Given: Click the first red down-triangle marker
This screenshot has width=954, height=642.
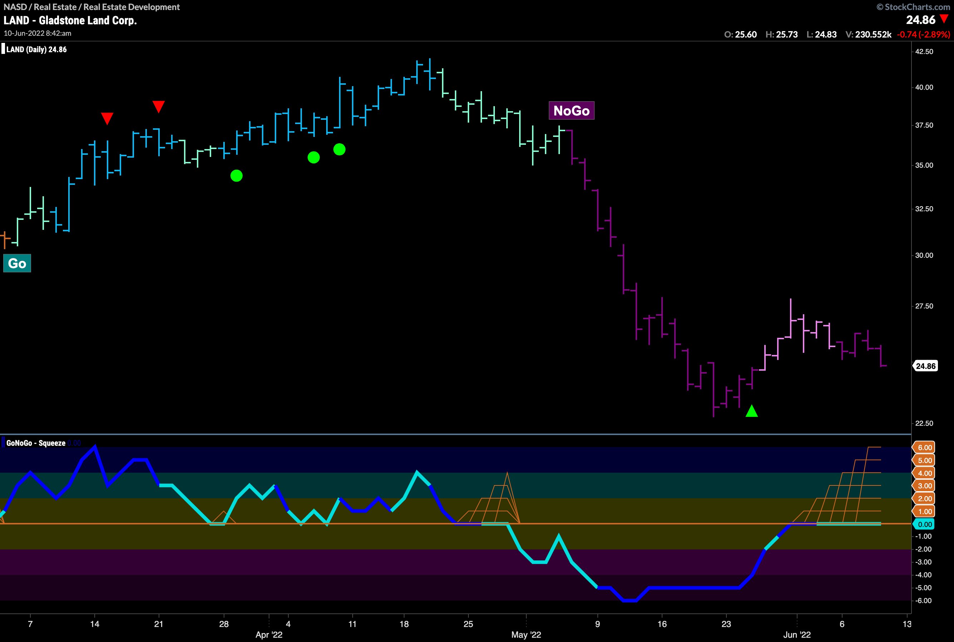Looking at the screenshot, I should click(x=107, y=118).
